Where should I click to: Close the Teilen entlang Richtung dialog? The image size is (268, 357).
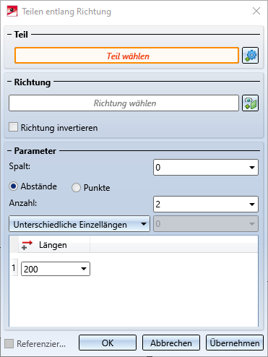pos(256,11)
